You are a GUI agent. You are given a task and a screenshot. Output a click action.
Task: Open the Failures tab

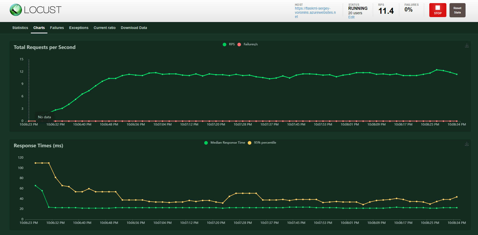click(x=57, y=28)
